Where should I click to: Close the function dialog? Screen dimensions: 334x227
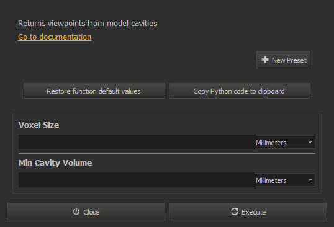(x=86, y=211)
